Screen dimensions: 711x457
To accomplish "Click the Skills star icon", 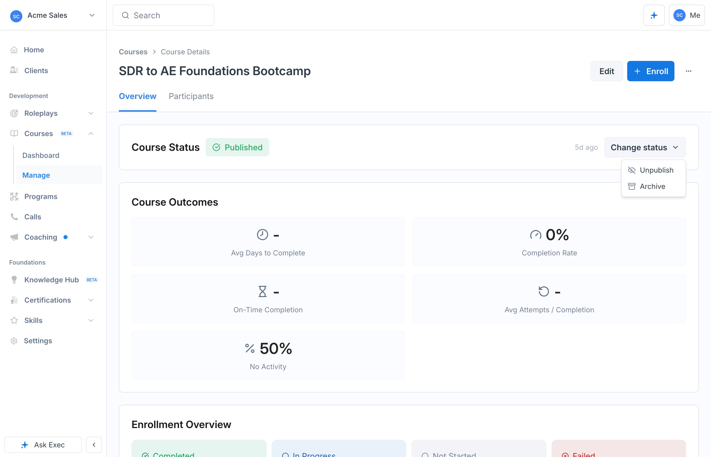I will [14, 320].
